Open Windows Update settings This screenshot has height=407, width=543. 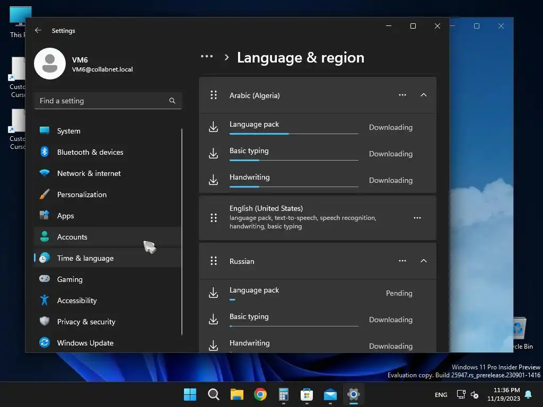107,343
